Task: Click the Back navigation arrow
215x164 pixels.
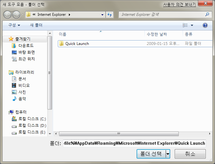Action: 7,15
